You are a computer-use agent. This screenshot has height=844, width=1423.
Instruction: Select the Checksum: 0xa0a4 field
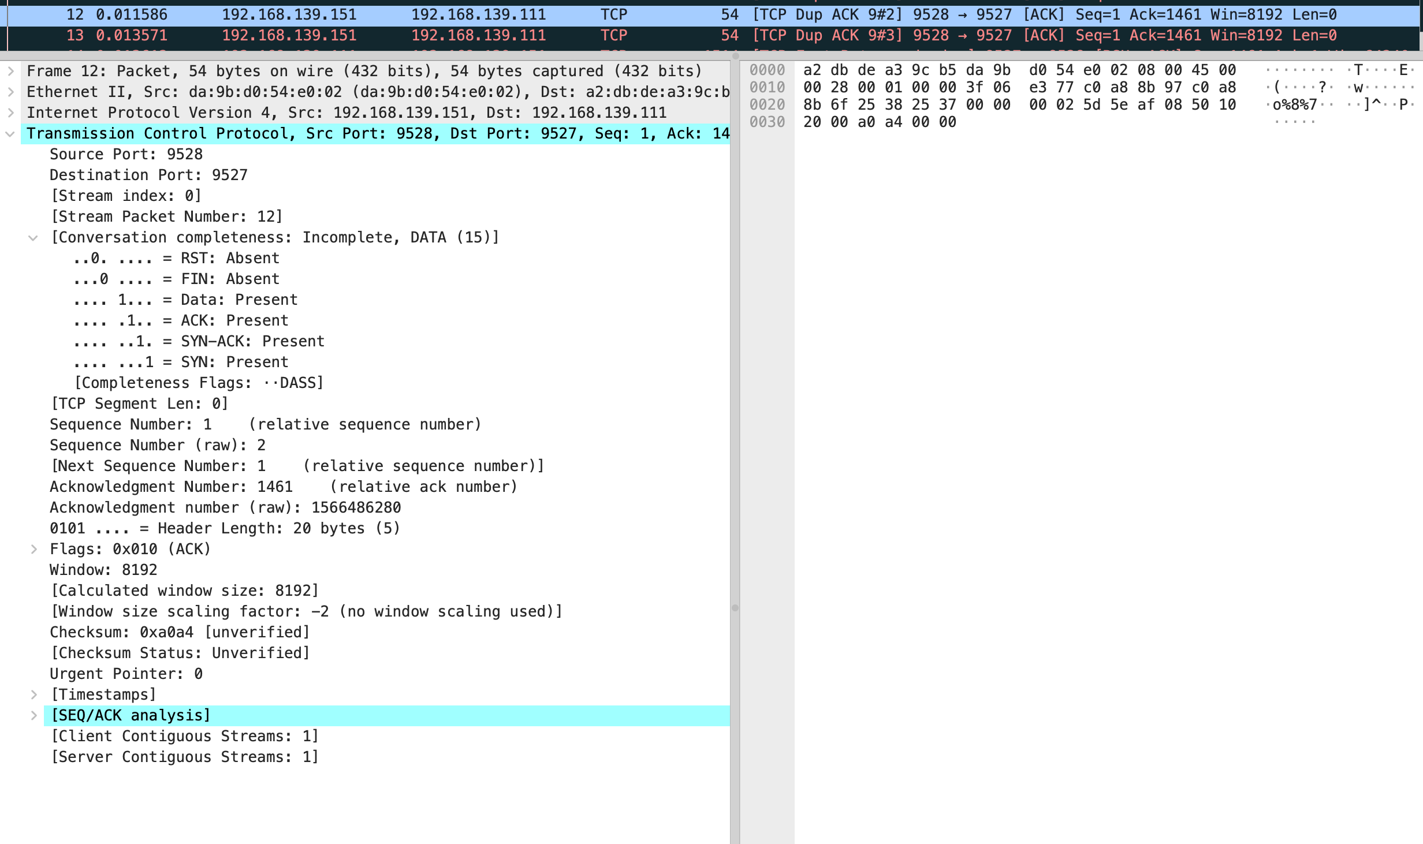180,632
